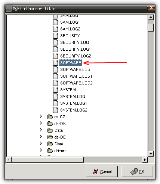
Task: Select the SYSTEM.LOG file name
Action: point(73,97)
